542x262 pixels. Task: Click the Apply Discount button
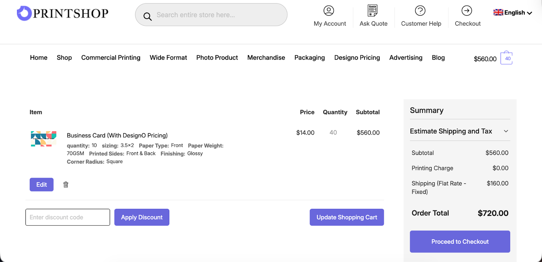pos(142,217)
